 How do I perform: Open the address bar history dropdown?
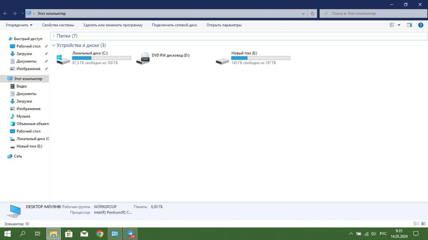(303, 13)
